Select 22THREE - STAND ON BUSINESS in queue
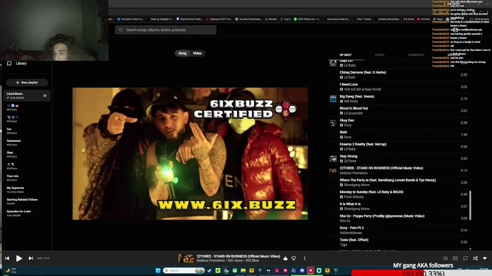The height and width of the screenshot is (276, 492). pyautogui.click(x=399, y=170)
